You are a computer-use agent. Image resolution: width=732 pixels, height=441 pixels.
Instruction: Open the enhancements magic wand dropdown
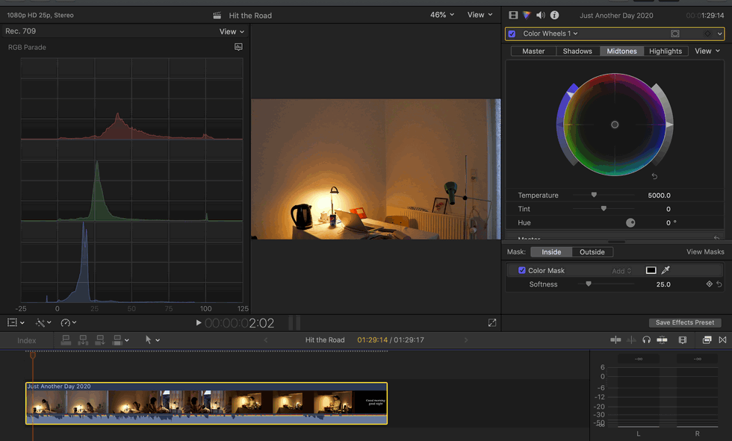tap(43, 322)
